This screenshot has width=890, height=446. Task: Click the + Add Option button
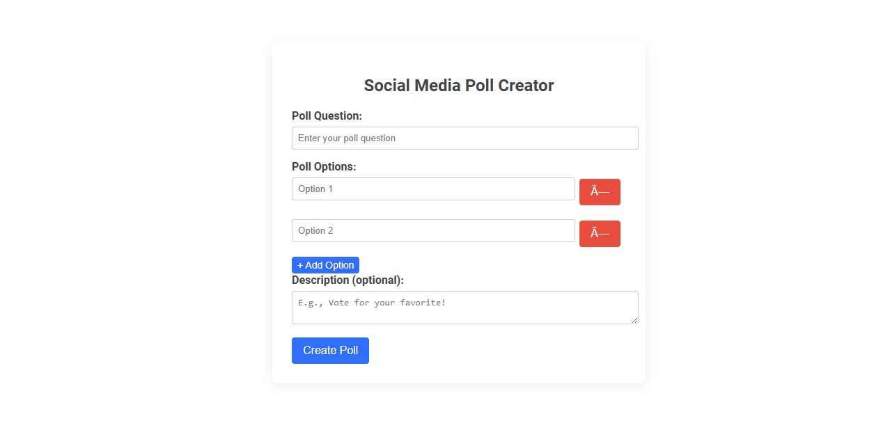pyautogui.click(x=325, y=265)
